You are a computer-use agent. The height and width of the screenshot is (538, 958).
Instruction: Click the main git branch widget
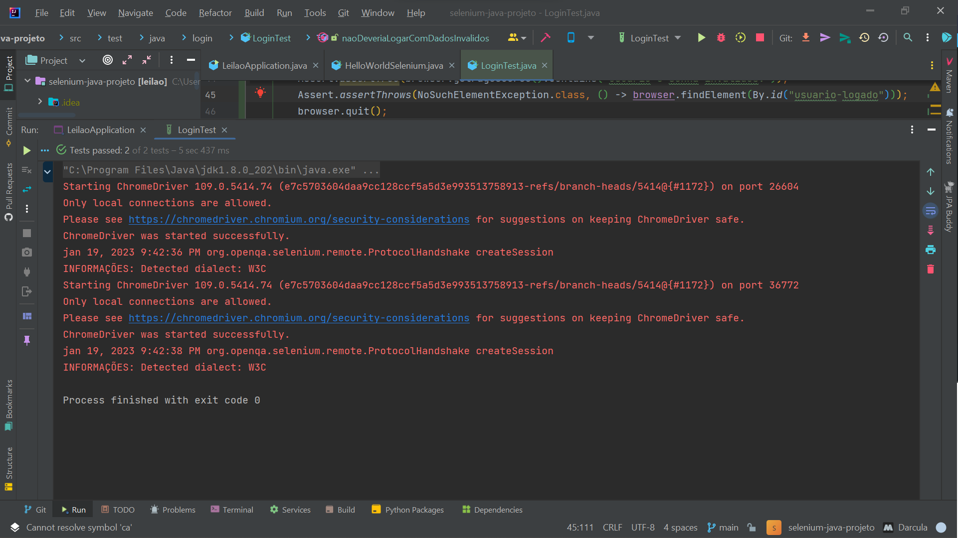(x=723, y=528)
